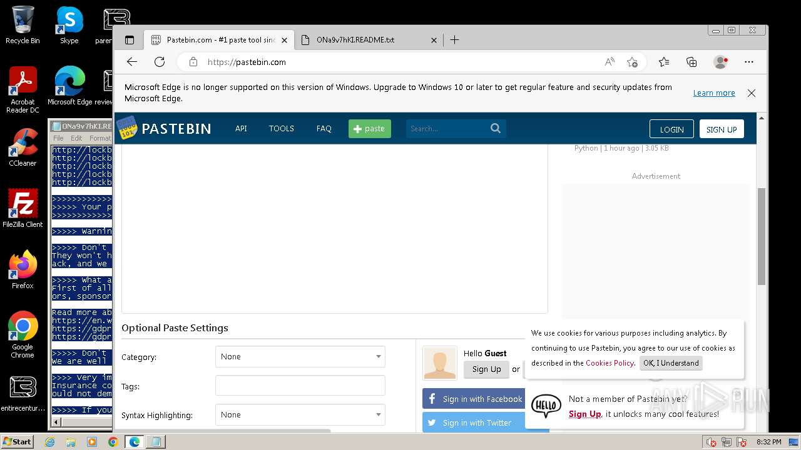Image resolution: width=801 pixels, height=450 pixels.
Task: Open the Favorites list icon
Action: click(664, 62)
